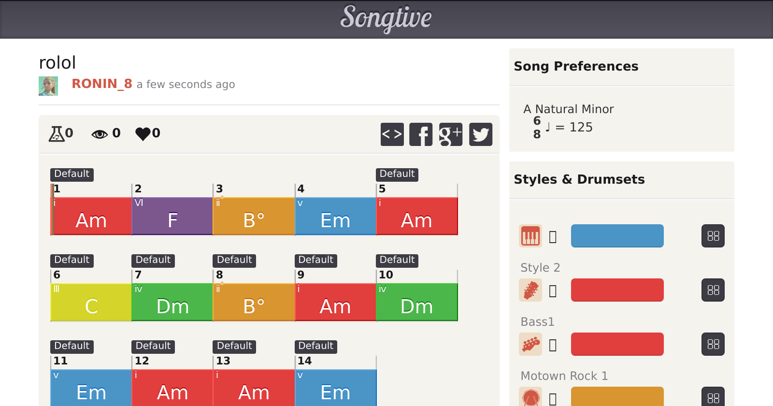Select the Style 2 guitar headstock icon

(530, 290)
